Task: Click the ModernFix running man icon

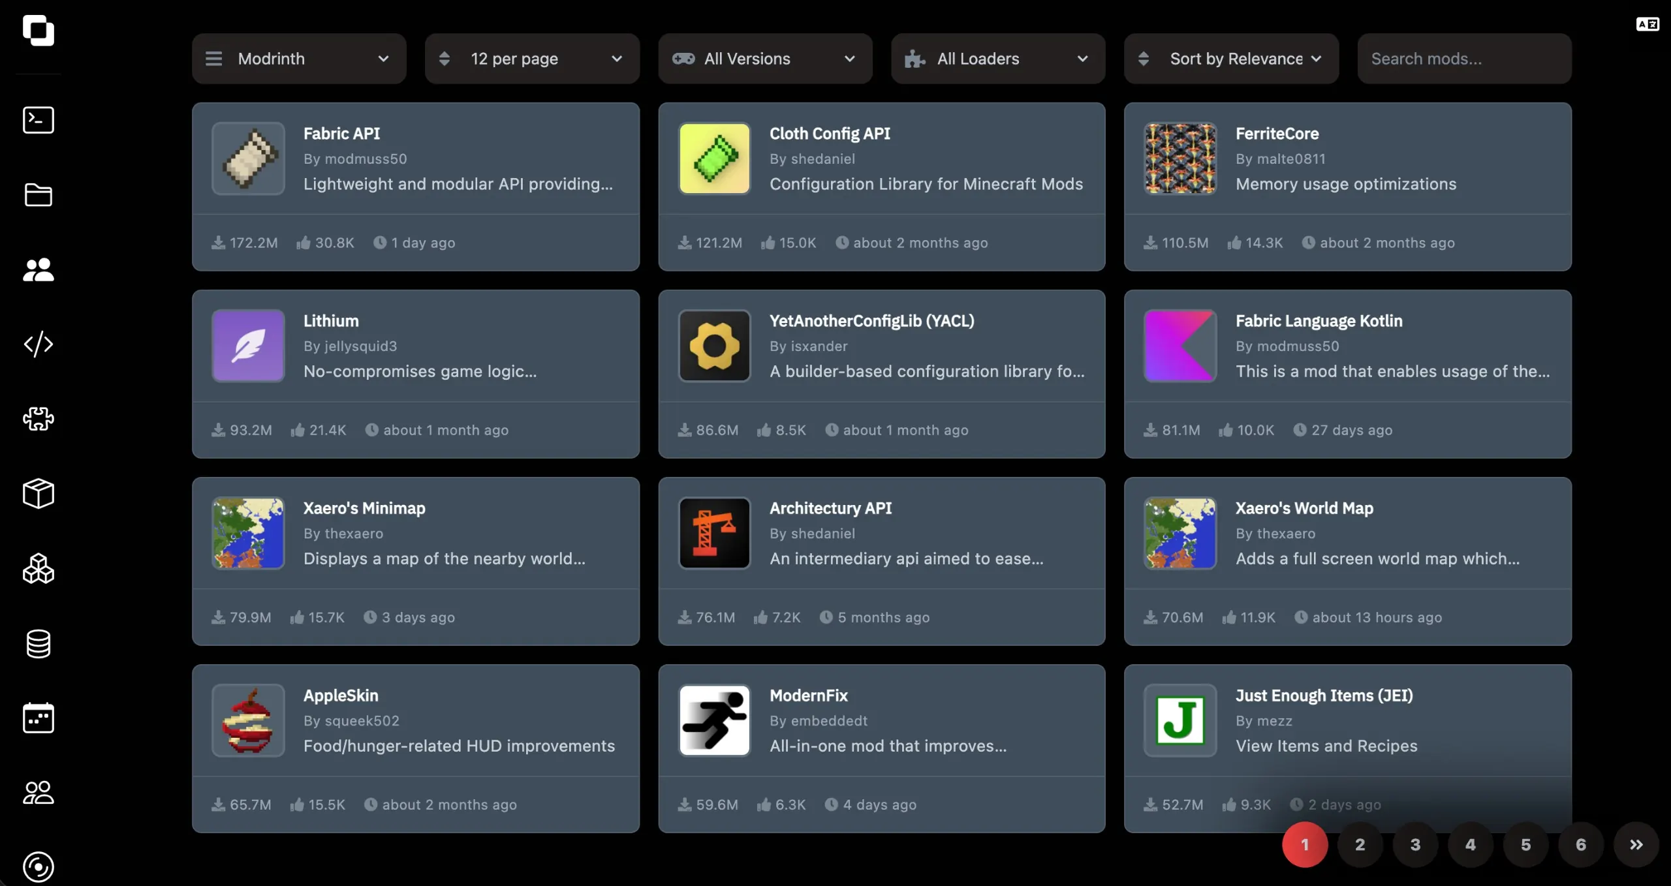Action: pos(714,720)
